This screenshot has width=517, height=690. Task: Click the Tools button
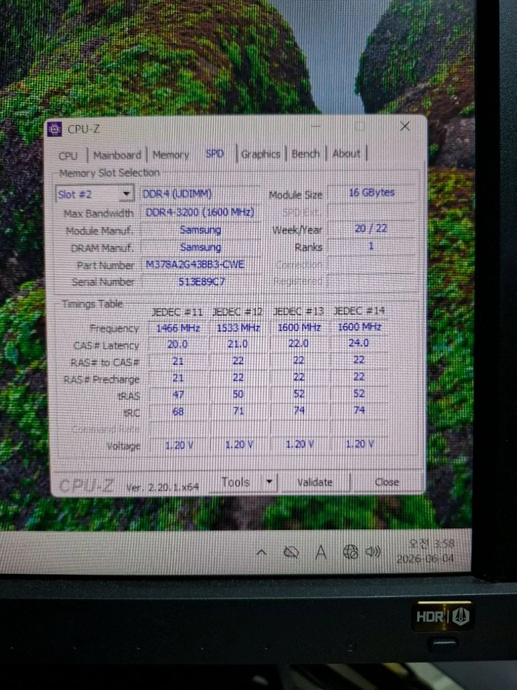(236, 482)
